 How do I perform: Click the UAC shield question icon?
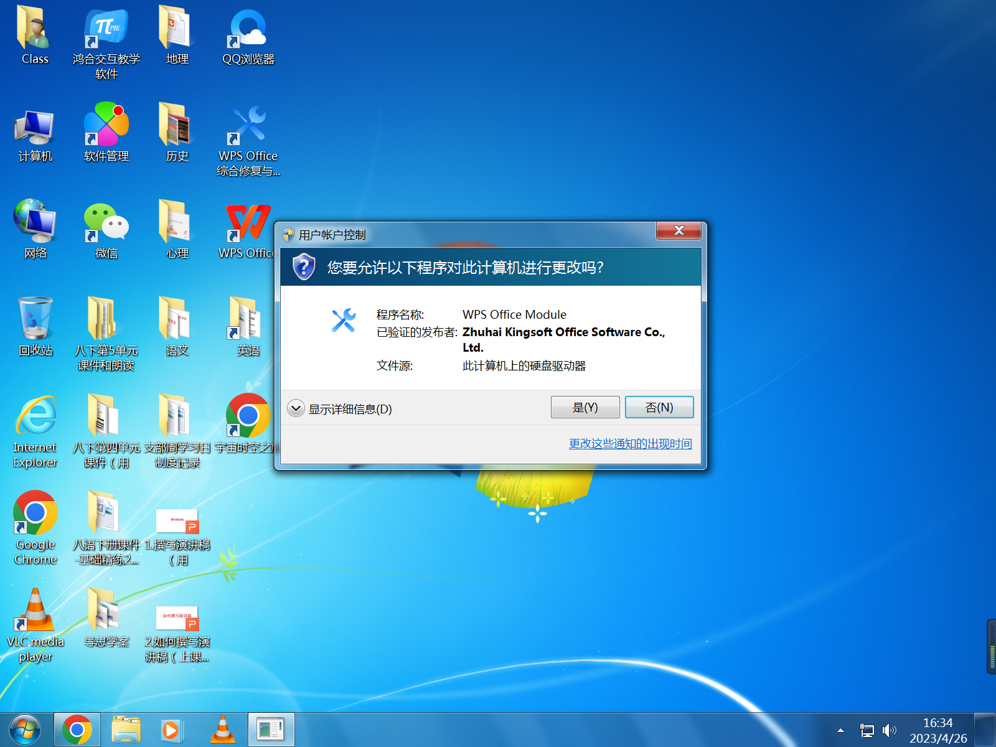[304, 267]
